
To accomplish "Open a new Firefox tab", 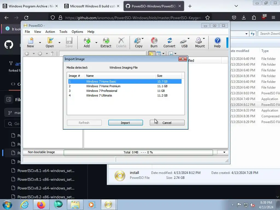I will tap(190, 6).
